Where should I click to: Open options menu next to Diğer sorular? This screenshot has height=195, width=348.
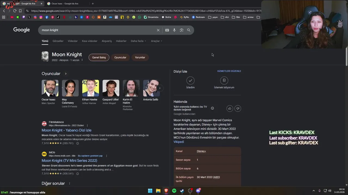pos(69,183)
